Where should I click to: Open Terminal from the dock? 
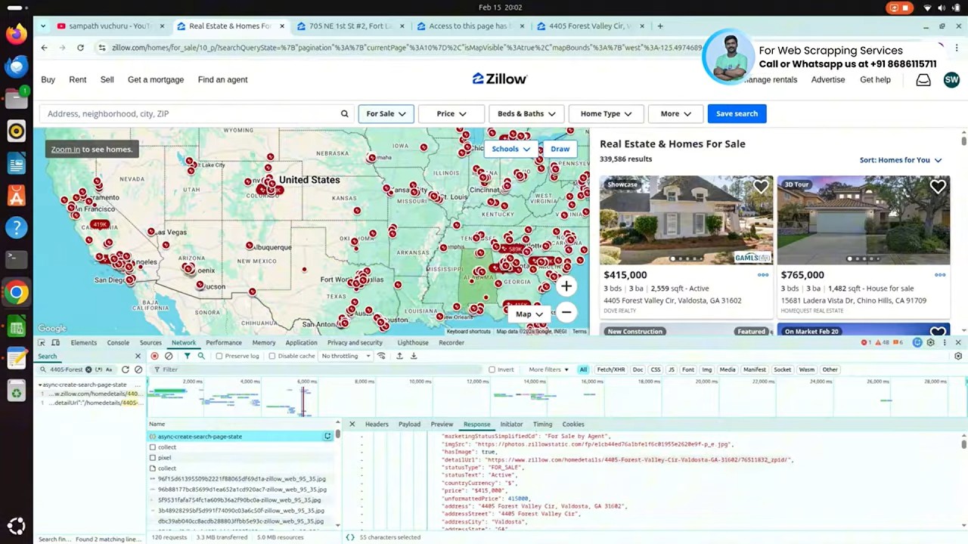click(x=16, y=258)
